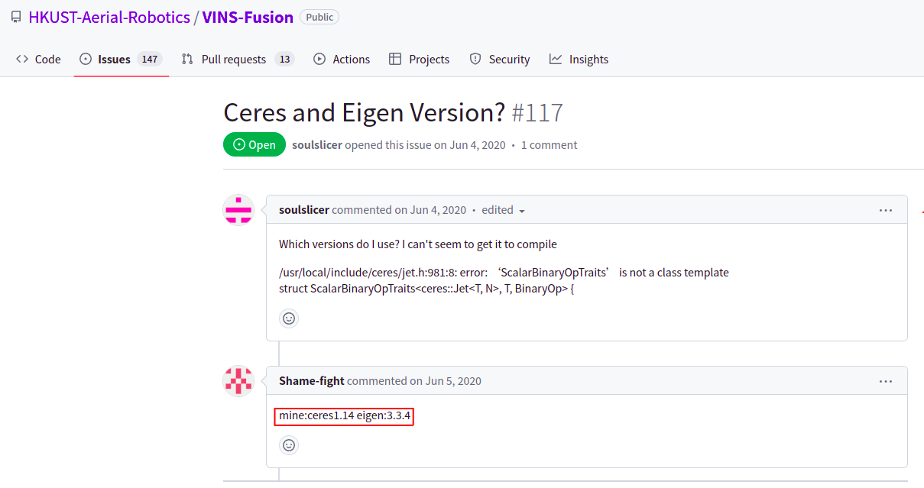The height and width of the screenshot is (488, 924).
Task: Open the HKUST-Aerial-Robotics organization link
Action: tap(109, 16)
